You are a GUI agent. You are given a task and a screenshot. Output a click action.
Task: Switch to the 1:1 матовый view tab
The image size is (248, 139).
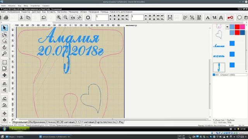(x=87, y=122)
